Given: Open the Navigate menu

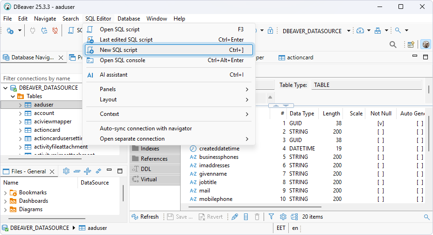Looking at the screenshot, I should coord(45,19).
